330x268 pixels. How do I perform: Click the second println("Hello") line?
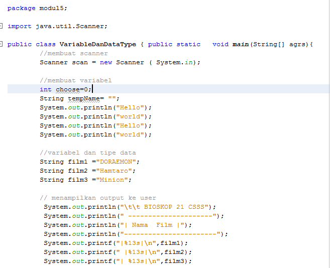click(96, 125)
